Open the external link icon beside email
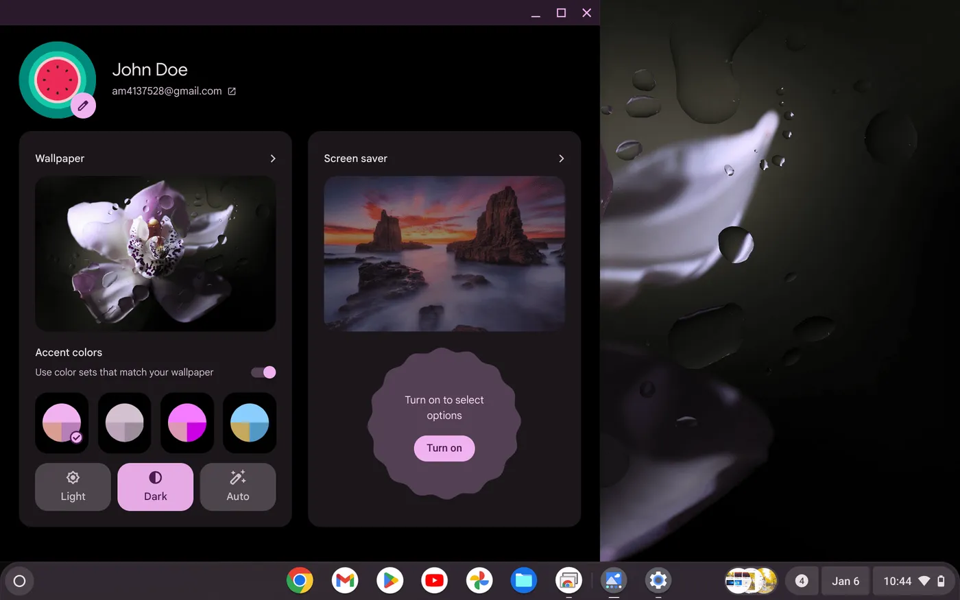 (232, 91)
